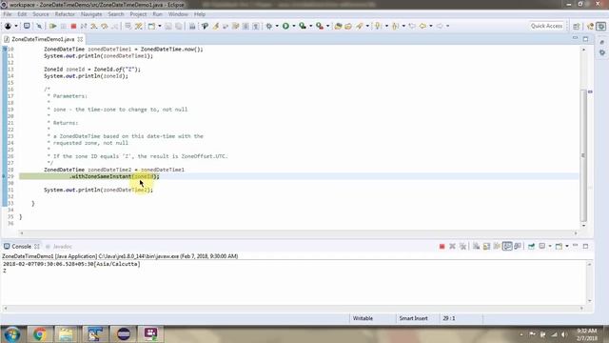
Task: Click the Previous Annotation icon
Action: tap(396, 26)
